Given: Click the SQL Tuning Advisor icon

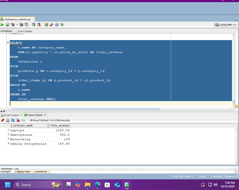Looking at the screenshot, I should pos(26,25).
